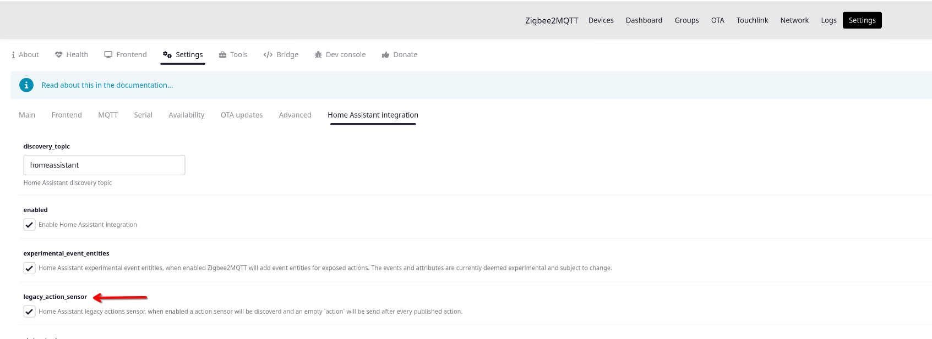The width and height of the screenshot is (932, 339).
Task: Click the Settings gears icon
Action: 167,55
